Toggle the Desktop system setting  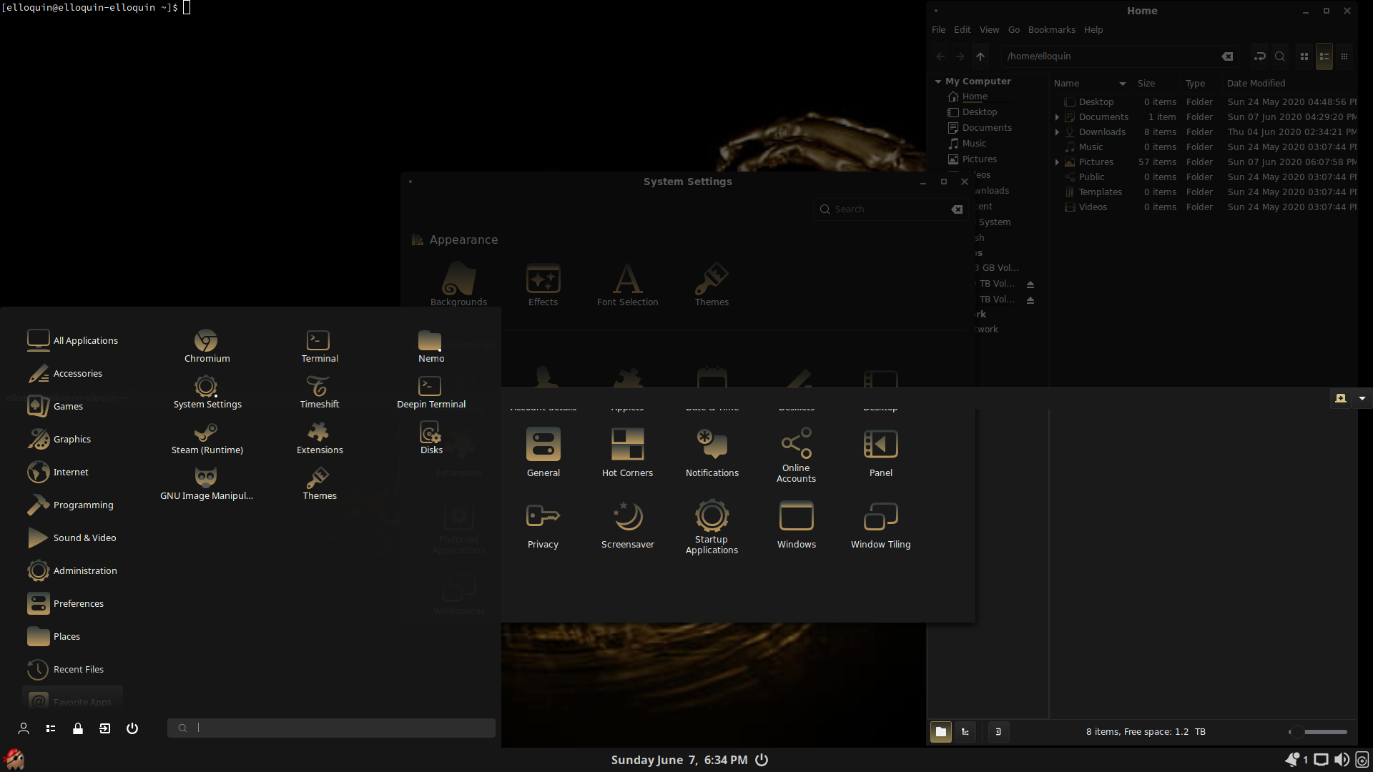point(881,385)
